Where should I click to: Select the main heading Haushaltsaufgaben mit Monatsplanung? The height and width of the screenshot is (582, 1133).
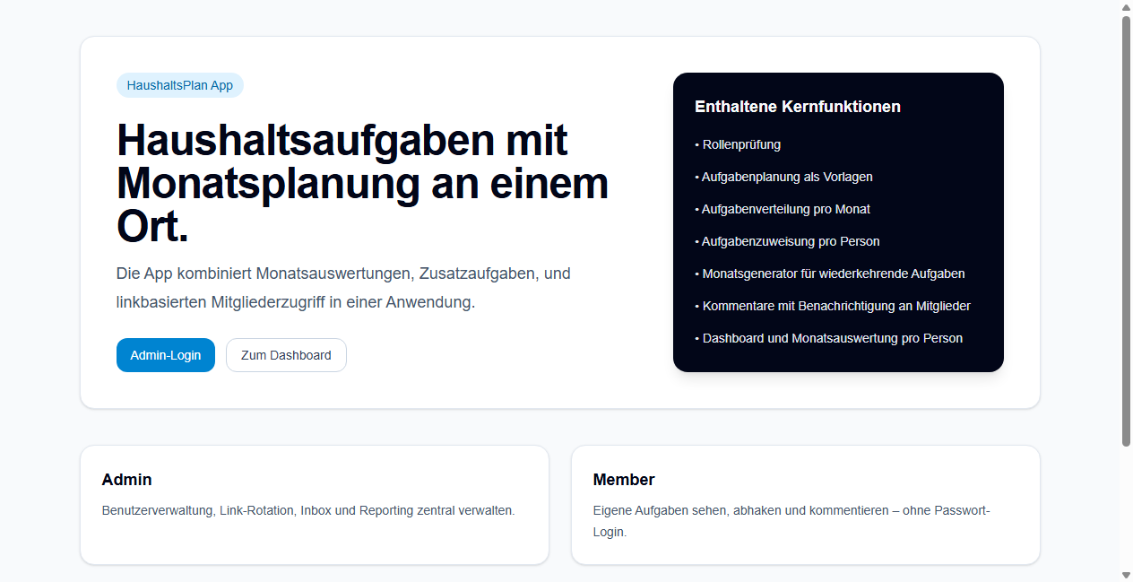click(x=363, y=184)
